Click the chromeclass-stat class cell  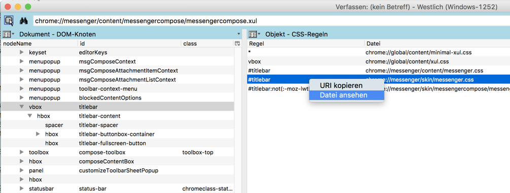pos(207,188)
